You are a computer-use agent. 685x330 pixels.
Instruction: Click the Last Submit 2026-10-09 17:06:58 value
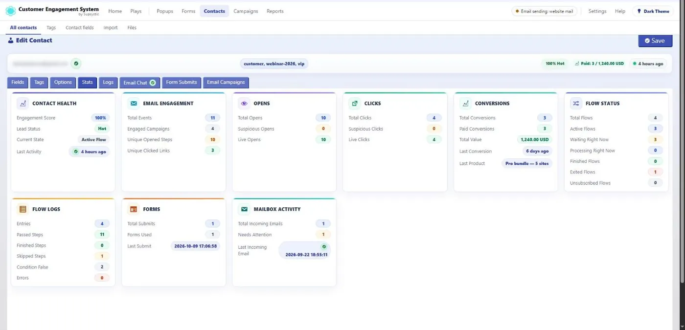click(x=196, y=246)
